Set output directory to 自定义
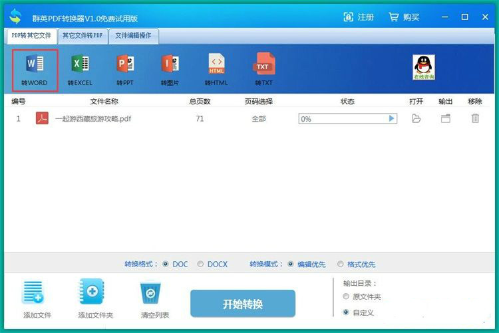The width and height of the screenshot is (499, 333). (x=346, y=312)
